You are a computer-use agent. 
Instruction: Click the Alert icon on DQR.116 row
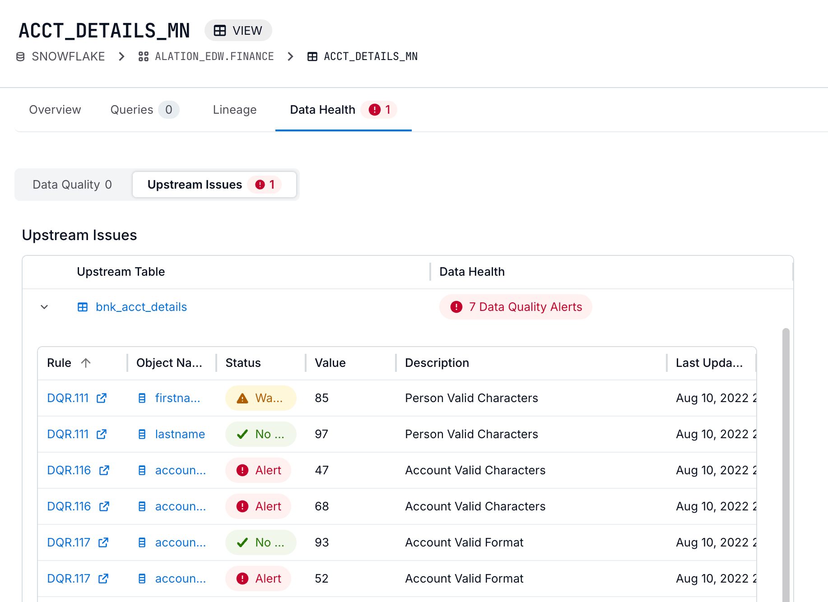[x=242, y=470]
